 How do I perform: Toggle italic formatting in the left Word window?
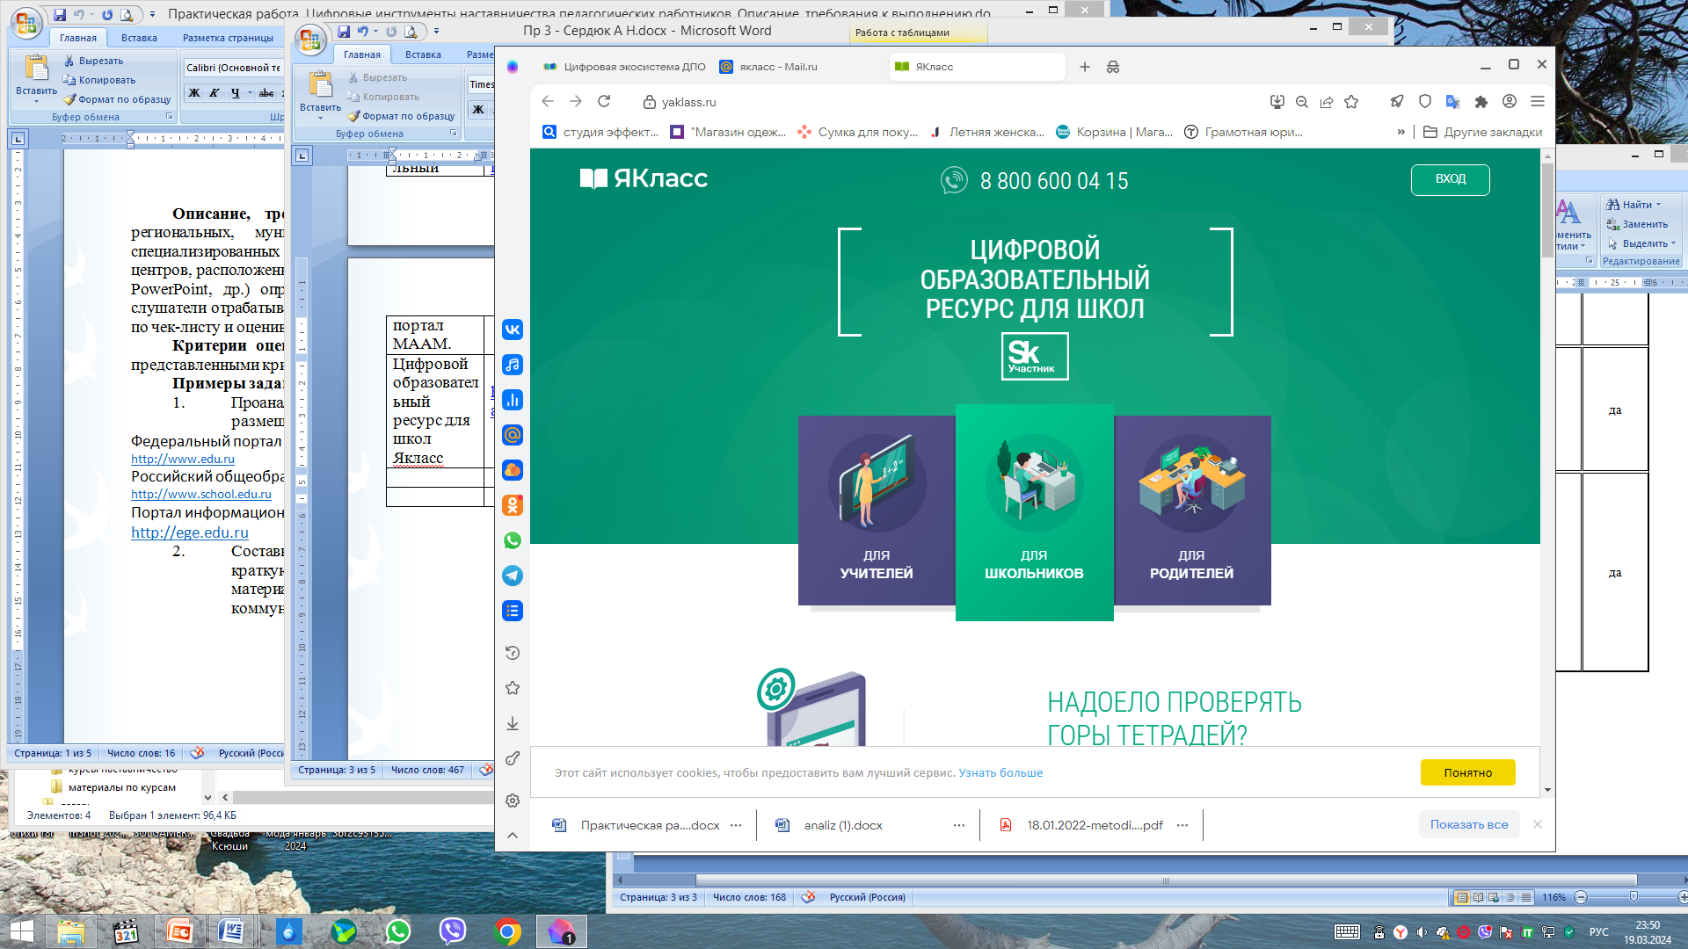point(214,93)
